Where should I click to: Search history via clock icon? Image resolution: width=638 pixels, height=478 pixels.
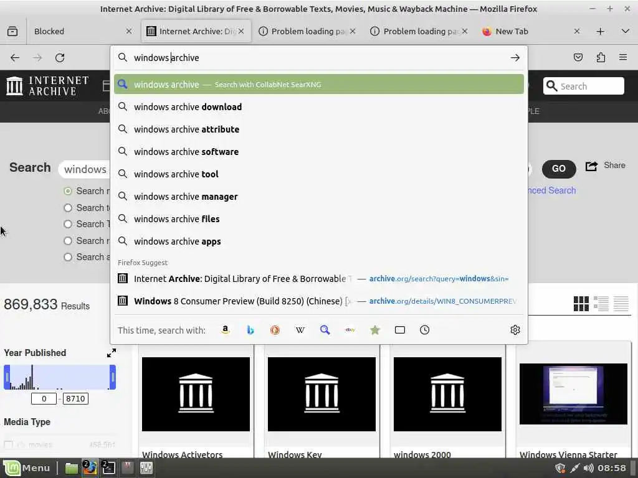tap(424, 330)
